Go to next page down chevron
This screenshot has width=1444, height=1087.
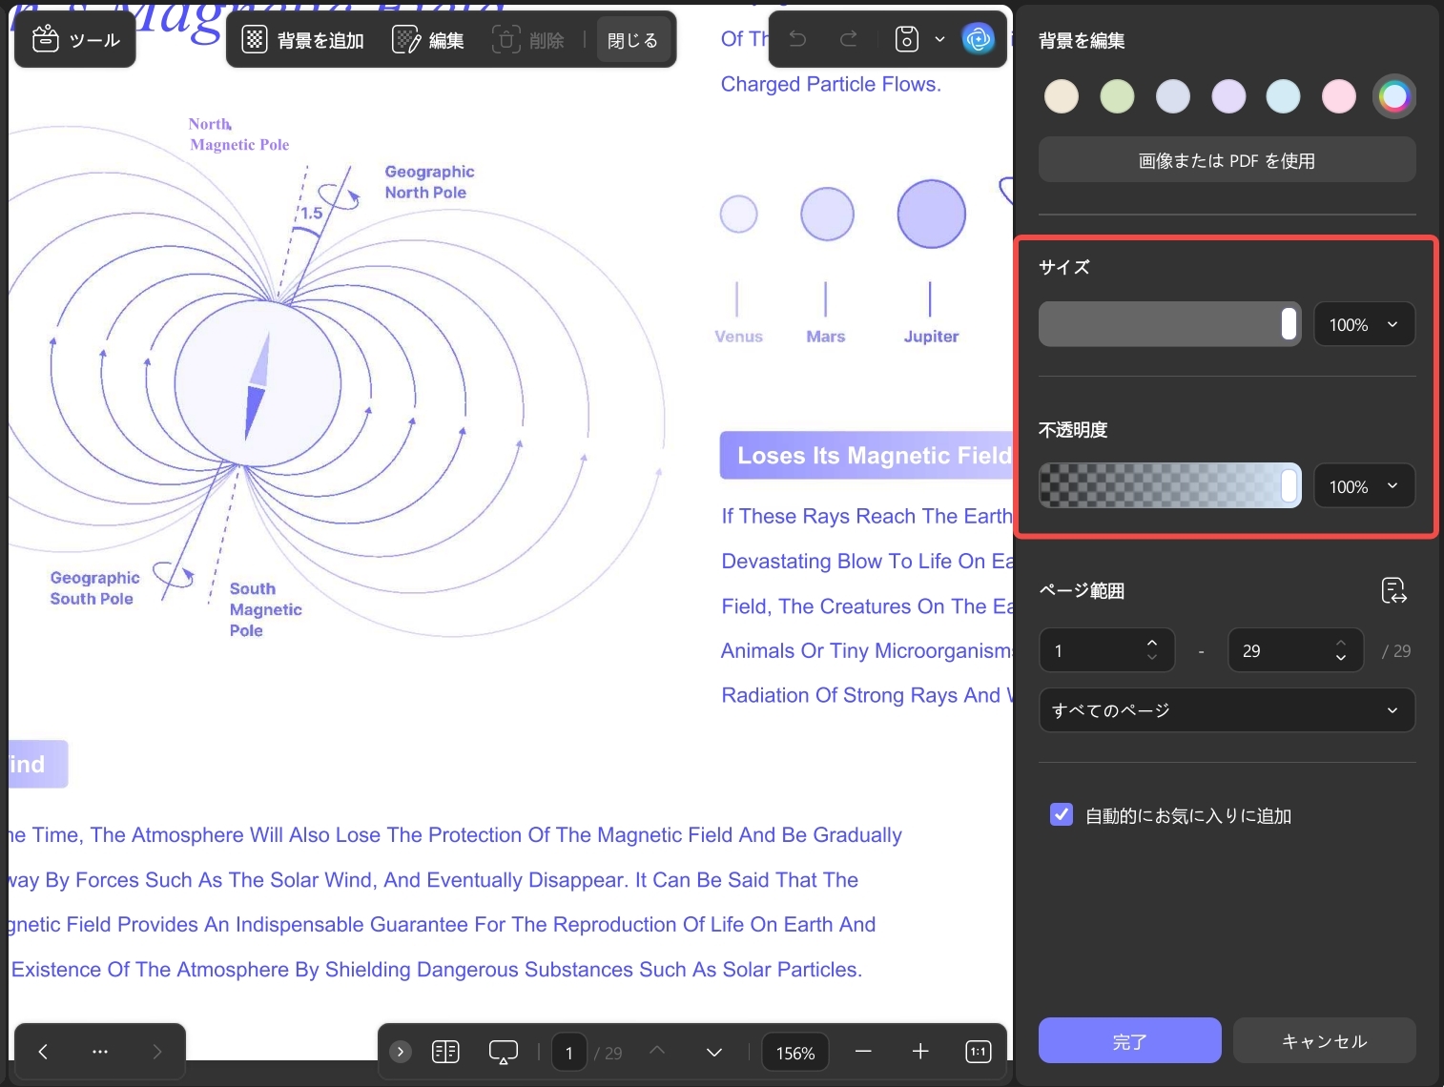714,1053
